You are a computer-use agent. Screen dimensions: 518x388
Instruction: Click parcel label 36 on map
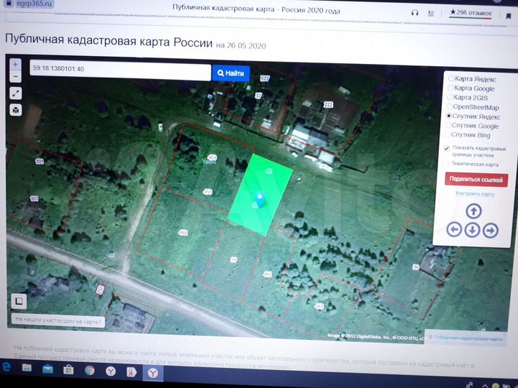pyautogui.click(x=416, y=267)
